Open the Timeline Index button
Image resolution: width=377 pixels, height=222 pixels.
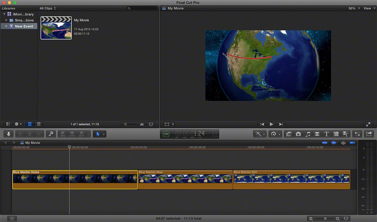click(12, 219)
